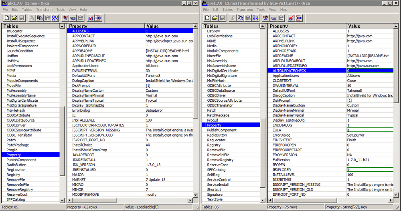Open Edit menu in jre1.7.0_11.msi window
Screen dimensions: 401x211
click(215, 10)
